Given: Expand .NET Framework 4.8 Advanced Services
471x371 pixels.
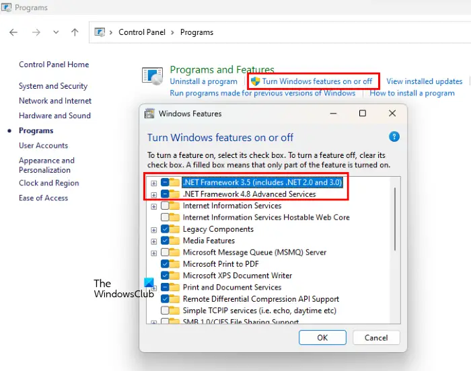Looking at the screenshot, I should pyautogui.click(x=154, y=195).
